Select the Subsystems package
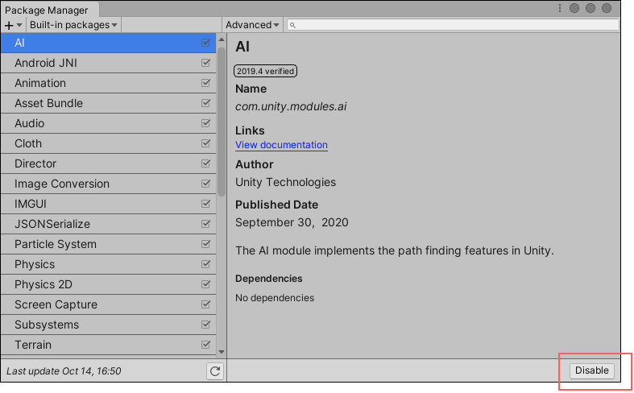634x393 pixels. pyautogui.click(x=109, y=325)
